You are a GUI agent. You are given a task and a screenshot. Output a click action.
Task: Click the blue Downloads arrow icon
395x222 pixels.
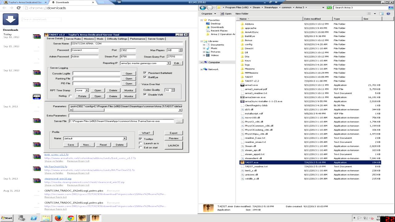tap(10, 19)
